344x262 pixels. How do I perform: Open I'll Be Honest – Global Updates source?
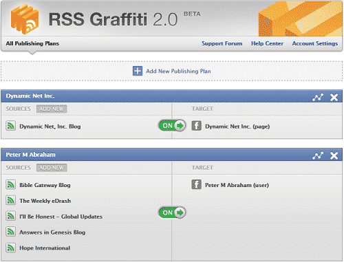pos(61,217)
